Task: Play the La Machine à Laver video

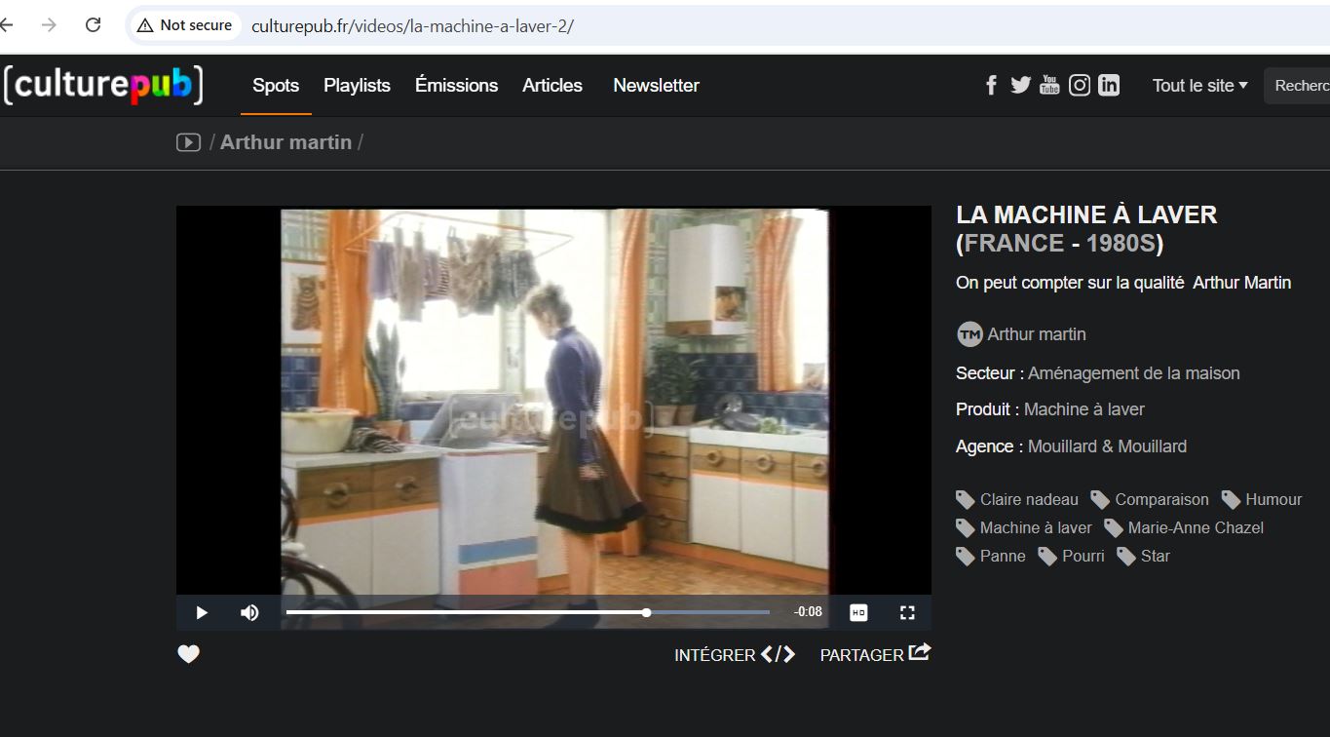Action: pos(202,612)
